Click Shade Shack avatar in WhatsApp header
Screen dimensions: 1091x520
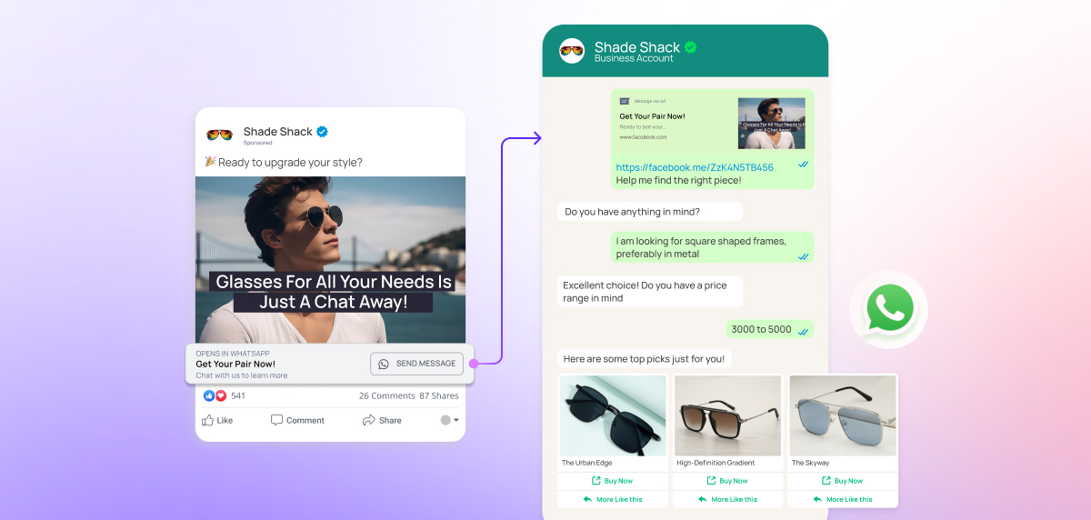coord(572,51)
